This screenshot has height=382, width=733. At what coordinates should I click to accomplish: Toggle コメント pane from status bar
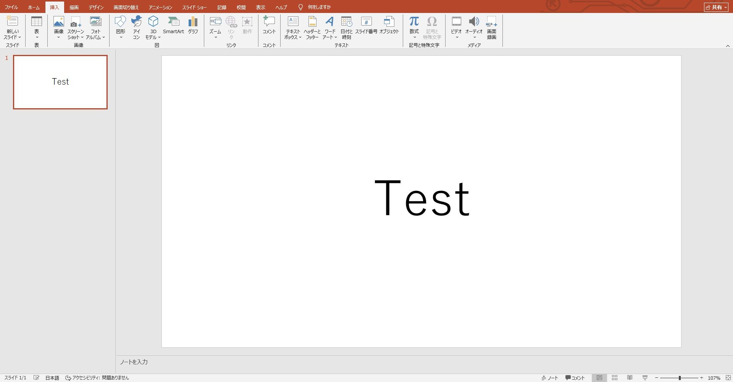[575, 378]
